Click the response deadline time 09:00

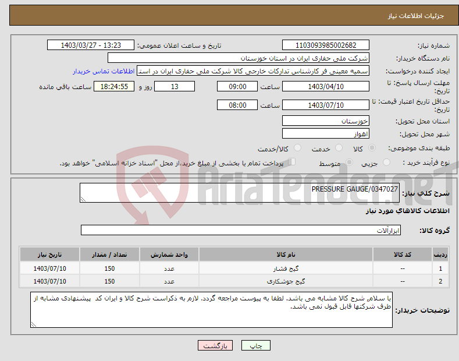pyautogui.click(x=237, y=86)
